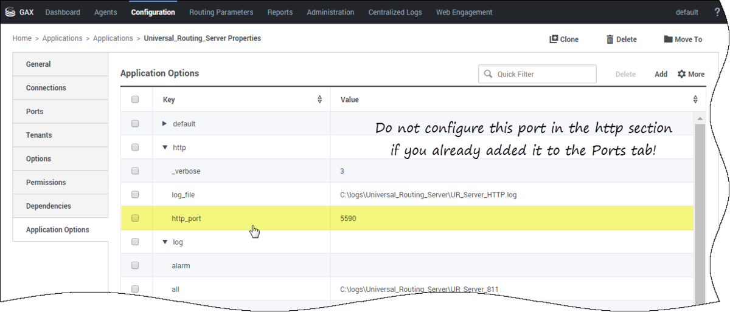Focus the Quick Filter input field
Image resolution: width=730 pixels, height=312 pixels.
[537, 74]
